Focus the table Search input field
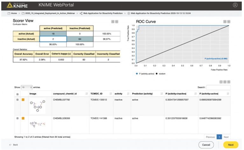Viewport: 244px width, 150px height. coord(218,87)
